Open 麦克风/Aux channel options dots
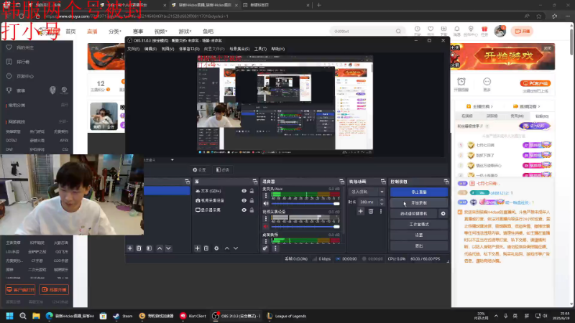Image resolution: width=575 pixels, height=323 pixels. 266,195
